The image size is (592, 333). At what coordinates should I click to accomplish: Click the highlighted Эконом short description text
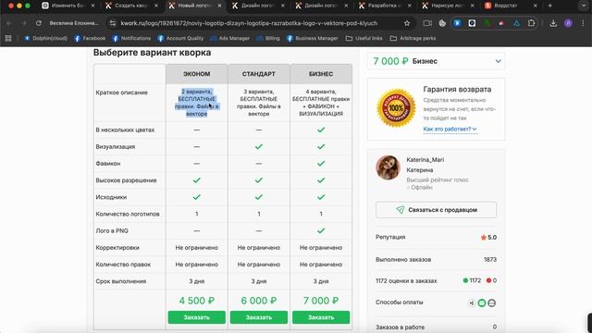tap(197, 103)
